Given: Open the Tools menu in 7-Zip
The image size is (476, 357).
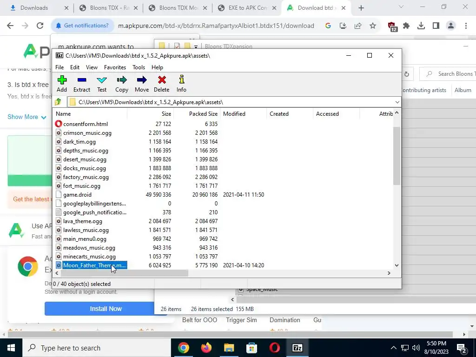Looking at the screenshot, I should click(x=139, y=67).
